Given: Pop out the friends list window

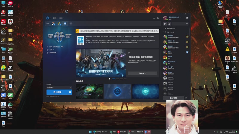Looking at the screenshot, I should pyautogui.click(x=187, y=18).
